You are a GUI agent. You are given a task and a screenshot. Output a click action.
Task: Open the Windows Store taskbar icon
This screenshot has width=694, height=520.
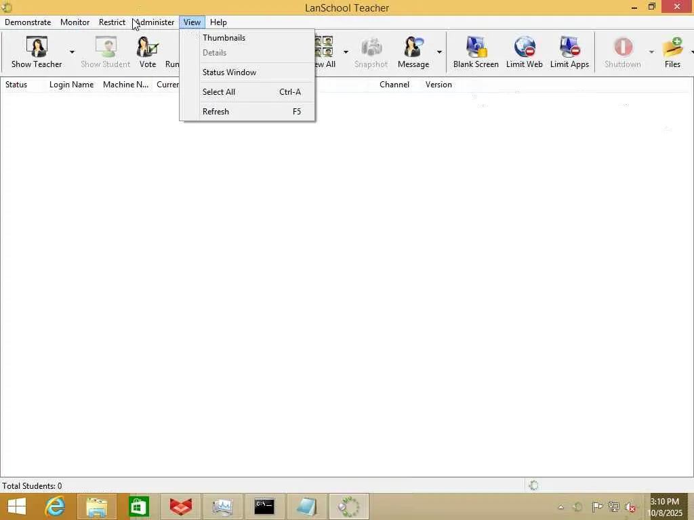tap(138, 506)
